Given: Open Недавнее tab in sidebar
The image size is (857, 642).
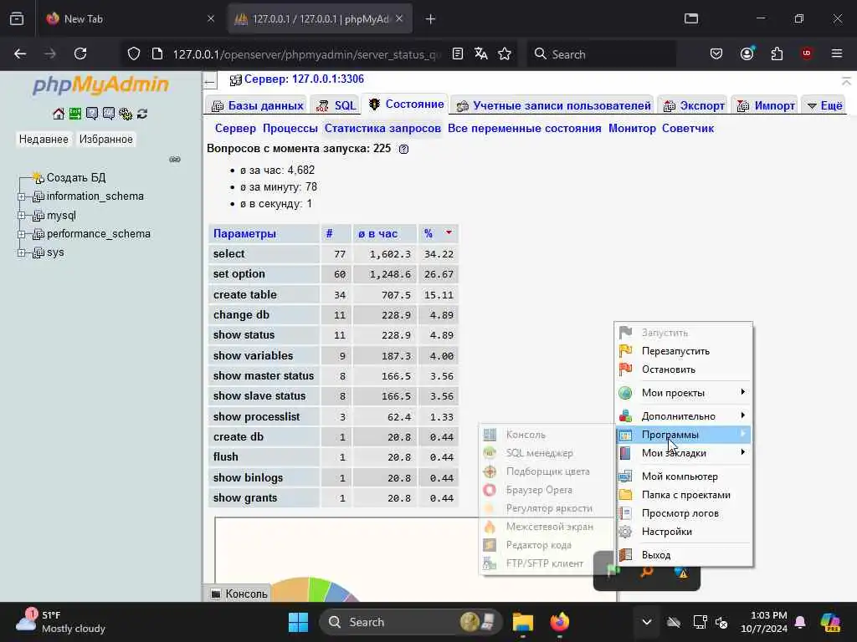Looking at the screenshot, I should click(x=44, y=140).
